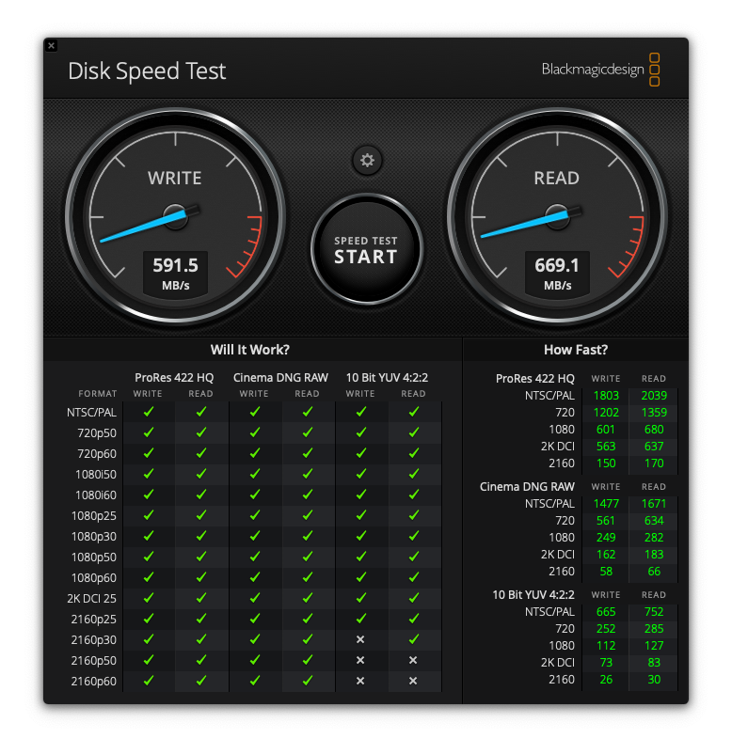
Task: Click the WRITE label inside the left gauge
Action: pos(175,178)
